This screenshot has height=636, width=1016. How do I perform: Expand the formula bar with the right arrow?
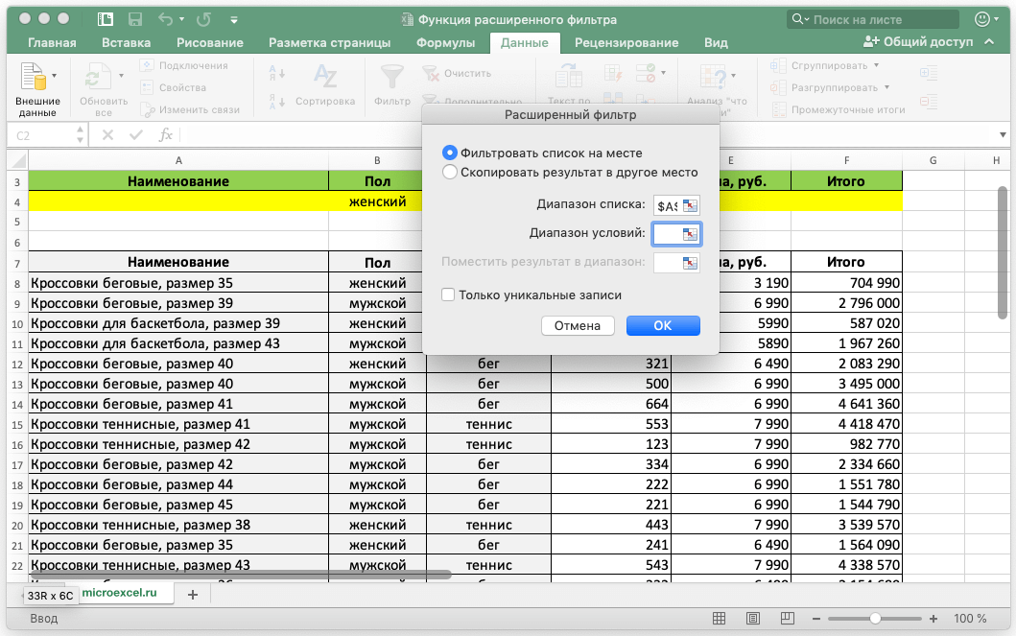pyautogui.click(x=1003, y=134)
